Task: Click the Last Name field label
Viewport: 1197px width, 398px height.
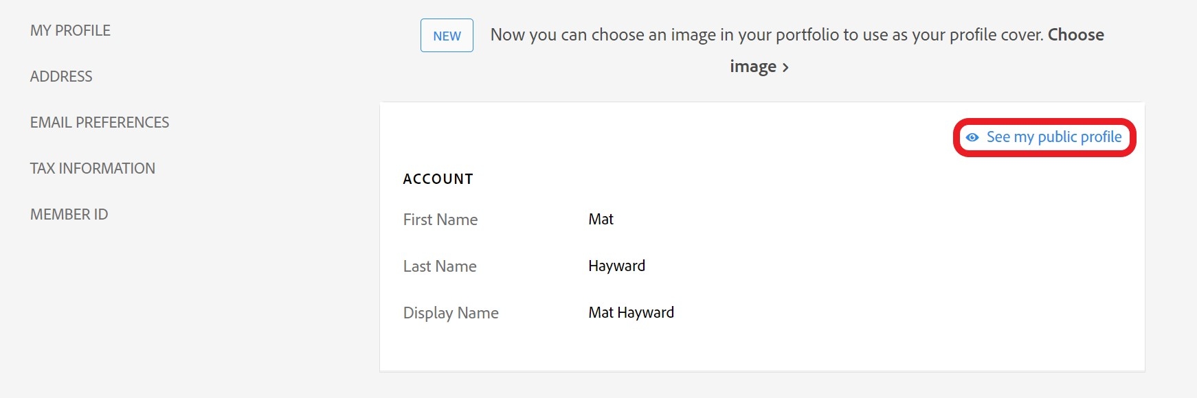Action: pos(440,266)
